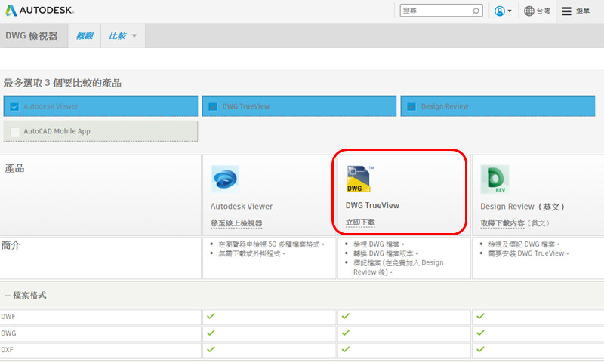Click the DXF row label
The width and height of the screenshot is (604, 362).
tap(8, 350)
